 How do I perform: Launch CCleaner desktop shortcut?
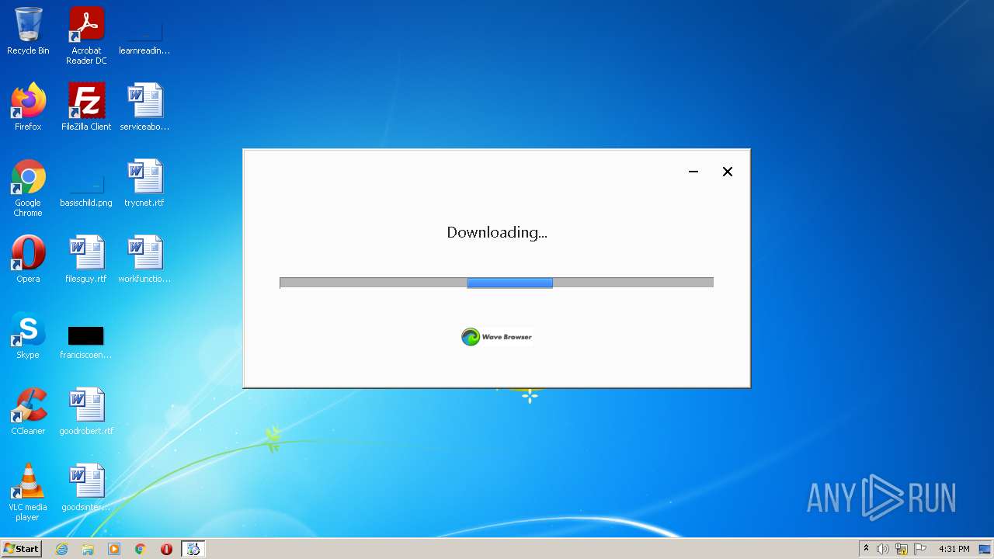coord(28,411)
